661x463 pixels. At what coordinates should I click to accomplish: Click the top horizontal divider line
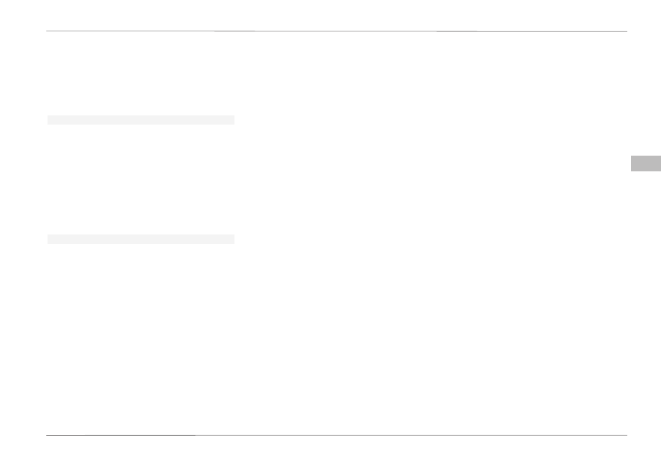point(336,31)
